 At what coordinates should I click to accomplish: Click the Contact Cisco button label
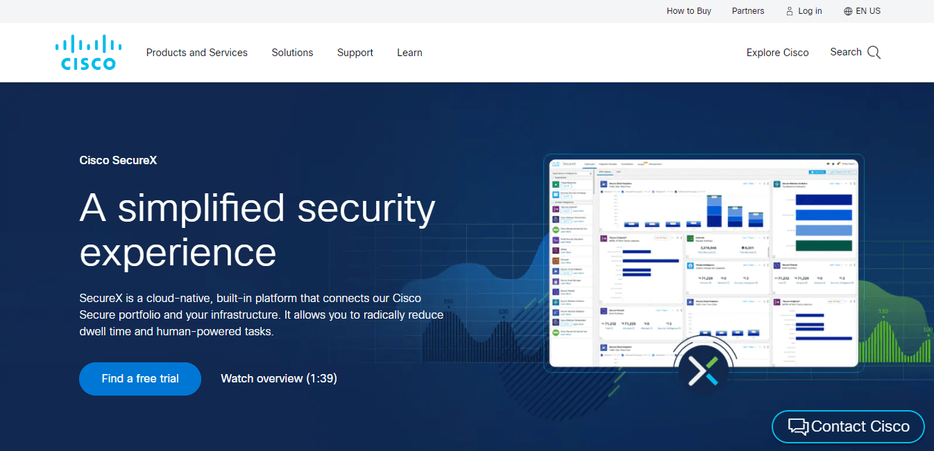860,427
